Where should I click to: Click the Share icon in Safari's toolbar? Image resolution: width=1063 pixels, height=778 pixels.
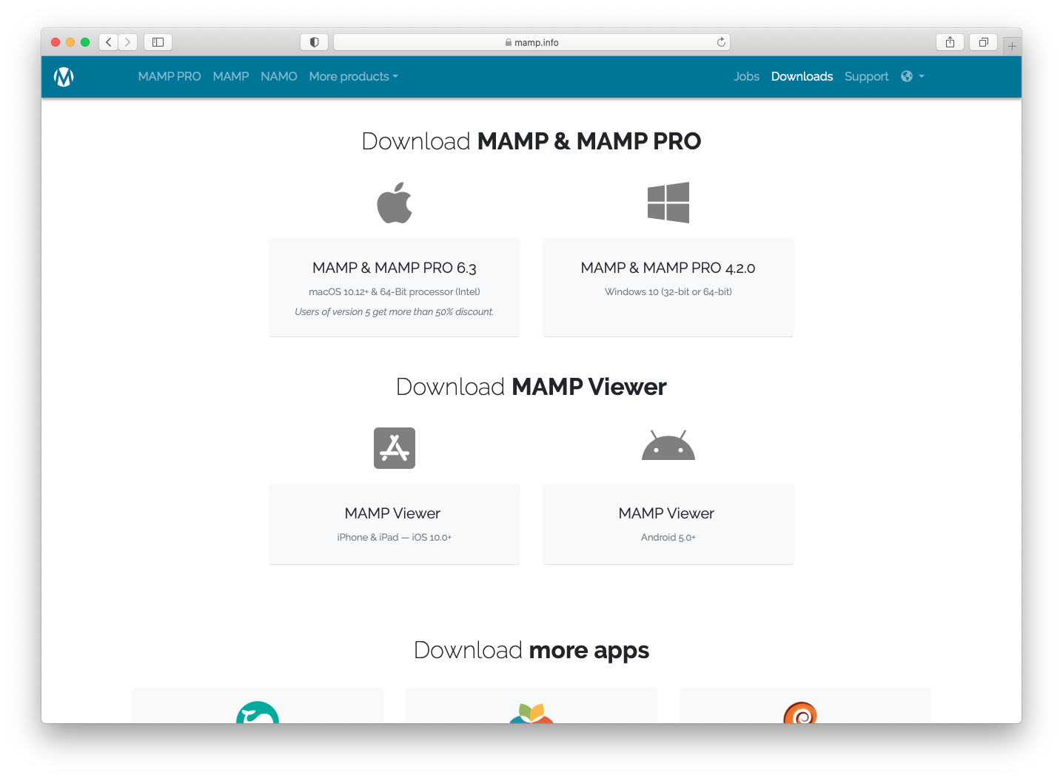point(950,42)
